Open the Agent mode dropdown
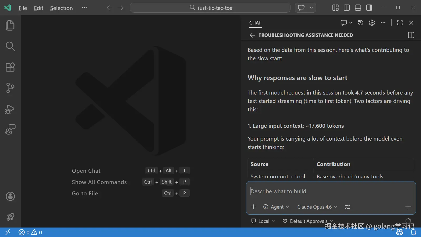Screen dimensions: 421x237 click(x=276, y=207)
